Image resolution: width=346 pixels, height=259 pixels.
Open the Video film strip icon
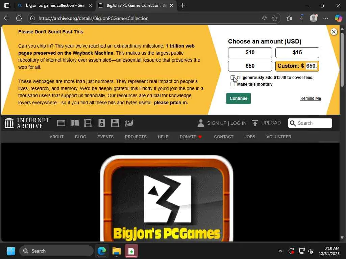point(88,123)
